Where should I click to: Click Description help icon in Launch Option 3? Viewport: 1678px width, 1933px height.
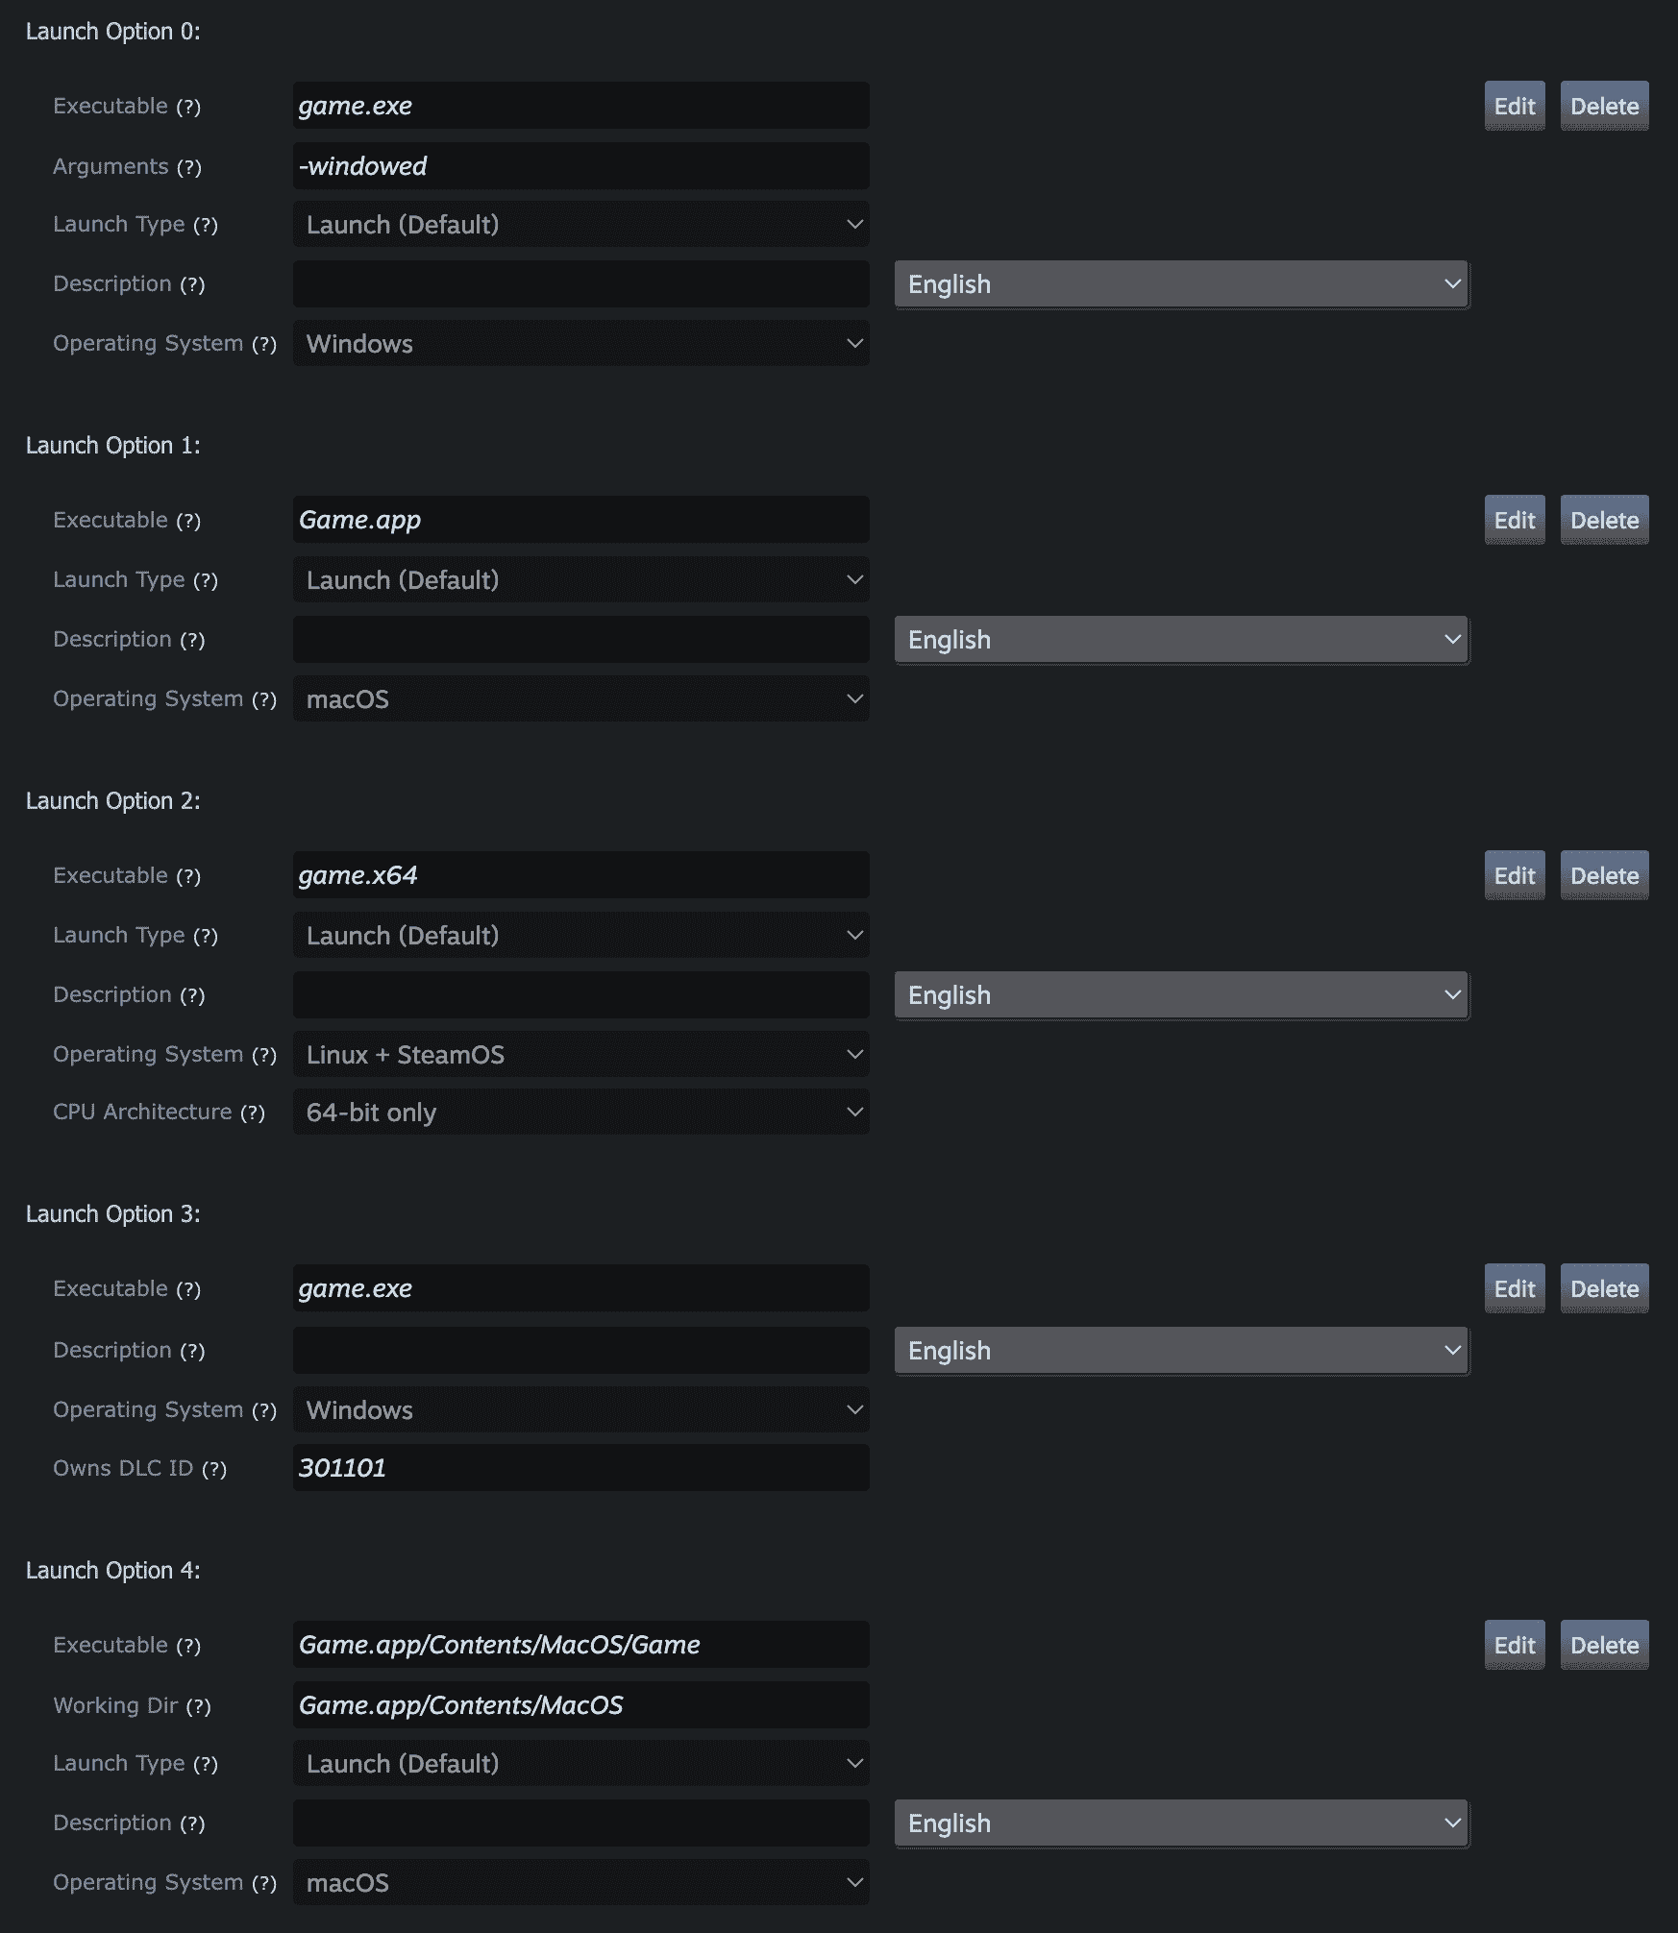coord(194,1349)
